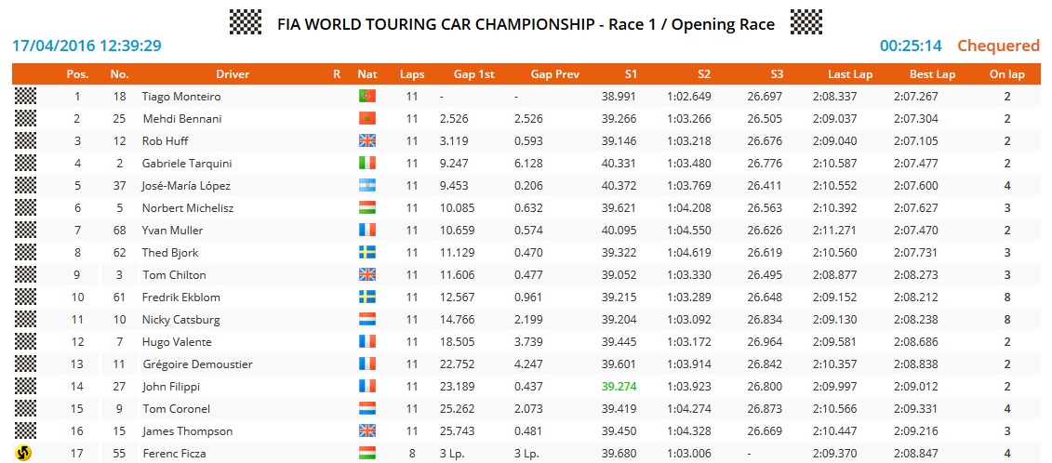Viewport: 1052px width, 463px height.
Task: Click the Driver column header
Action: click(x=233, y=74)
